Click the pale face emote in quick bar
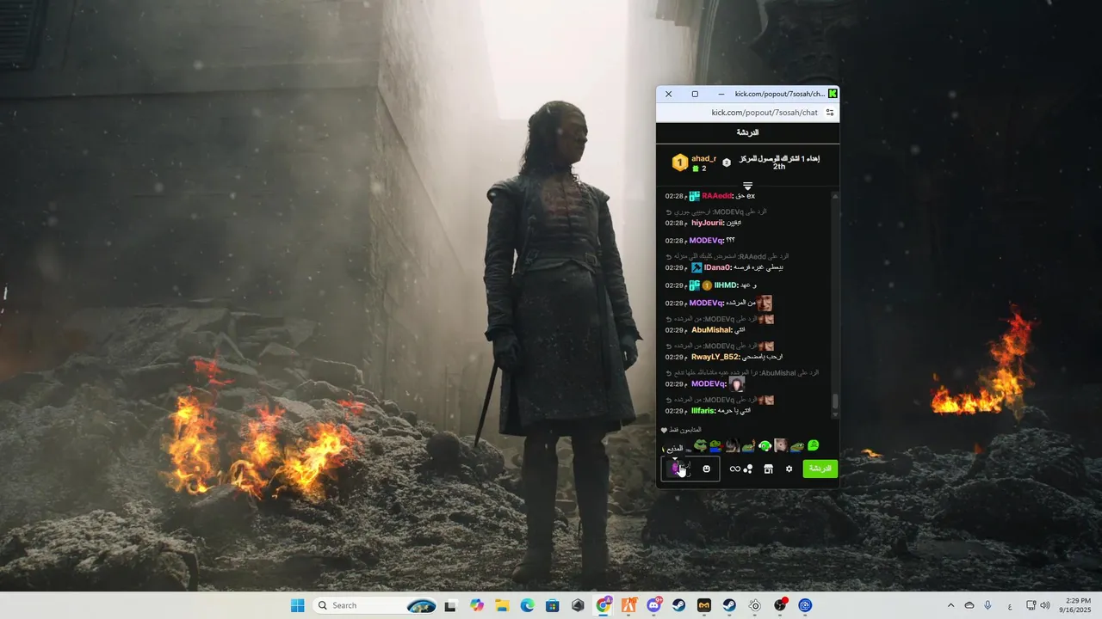This screenshot has width=1102, height=619. pyautogui.click(x=781, y=445)
